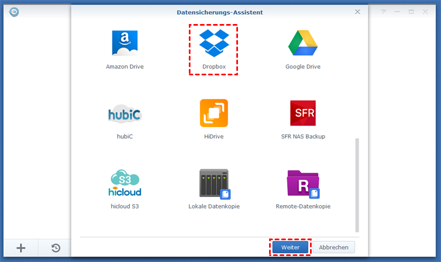Open help with the question mark icon
The width and height of the screenshot is (441, 262).
pyautogui.click(x=384, y=12)
